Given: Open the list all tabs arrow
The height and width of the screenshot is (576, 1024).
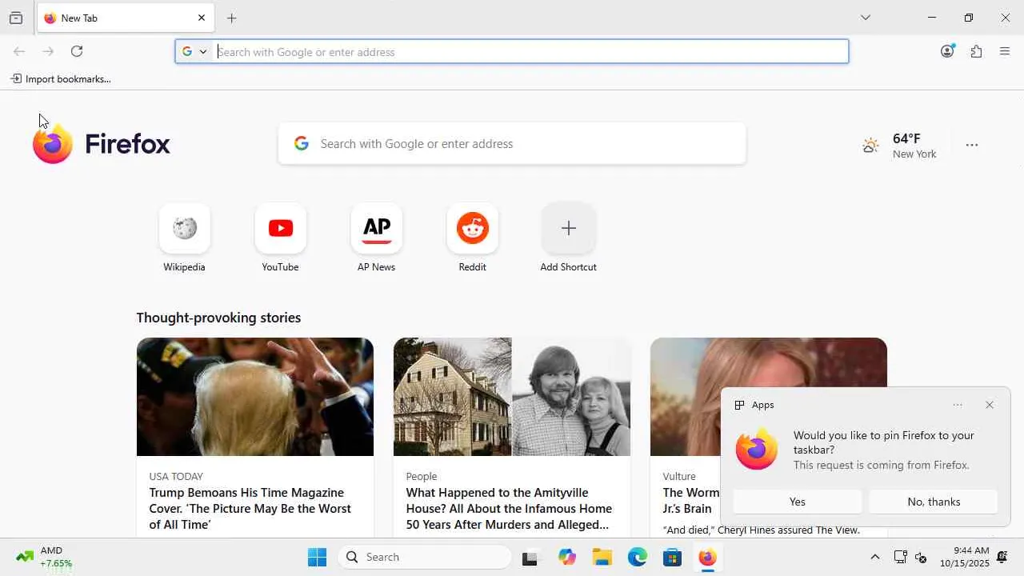Looking at the screenshot, I should tap(865, 18).
